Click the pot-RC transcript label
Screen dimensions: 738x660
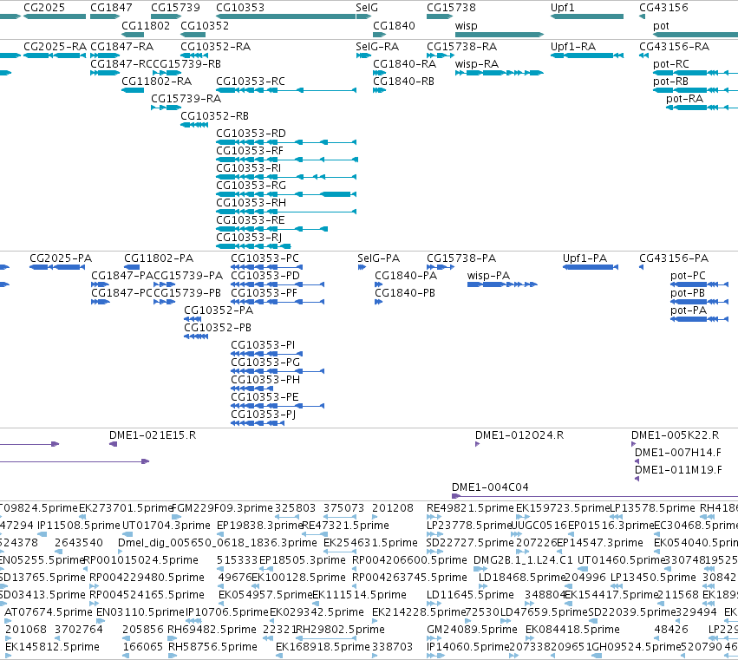[671, 64]
